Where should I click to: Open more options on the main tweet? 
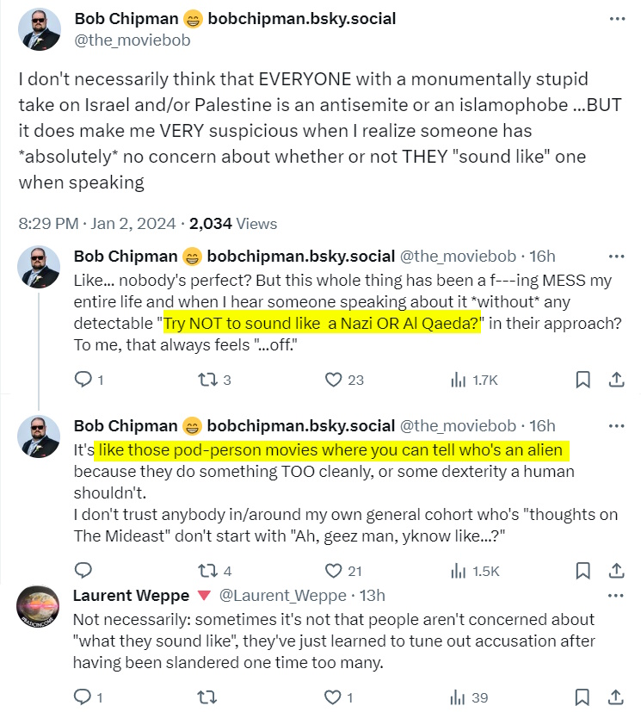coord(616,19)
